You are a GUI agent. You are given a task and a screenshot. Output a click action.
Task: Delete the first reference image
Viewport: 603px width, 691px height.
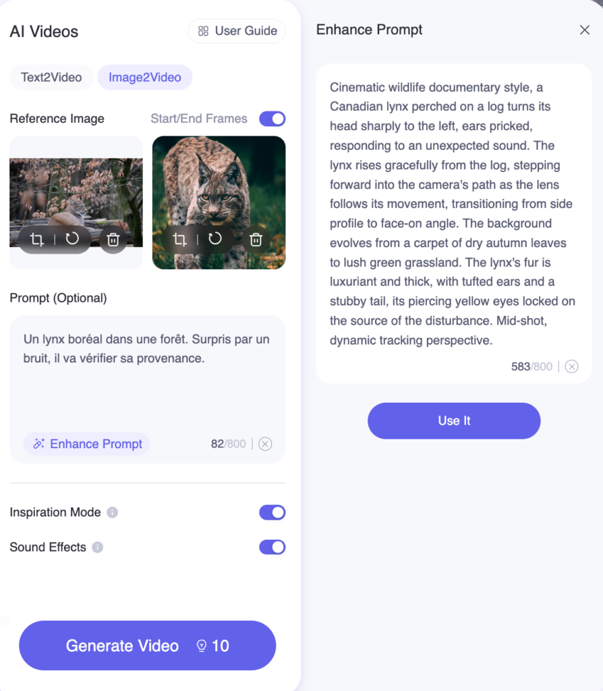click(x=113, y=240)
